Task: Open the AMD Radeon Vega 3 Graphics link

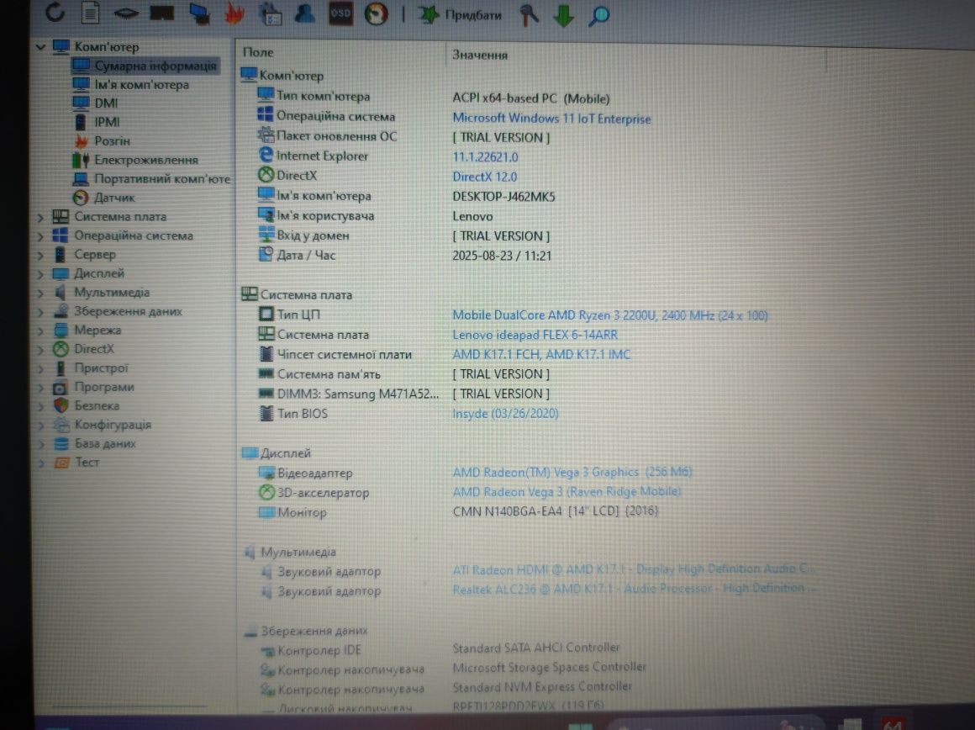Action: (x=572, y=472)
